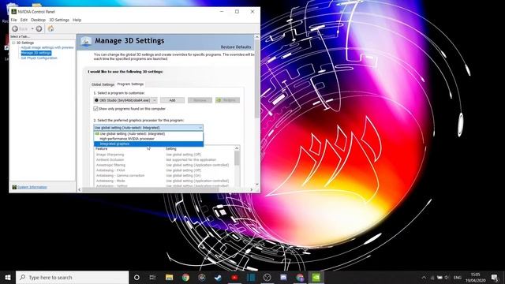505x284 pixels.
Task: Open Cortana from the taskbar
Action: [x=137, y=277]
